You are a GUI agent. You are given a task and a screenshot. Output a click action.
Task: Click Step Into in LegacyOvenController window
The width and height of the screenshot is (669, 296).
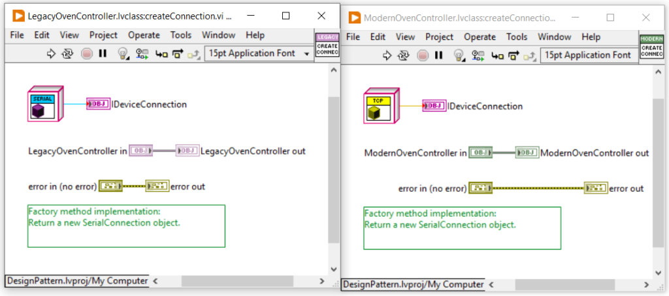click(161, 54)
